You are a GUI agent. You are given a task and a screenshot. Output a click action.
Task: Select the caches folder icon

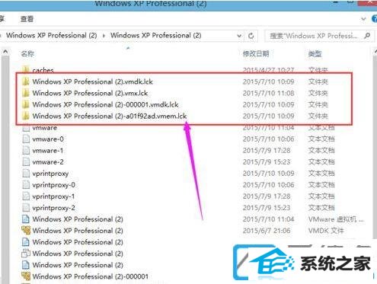(x=25, y=69)
